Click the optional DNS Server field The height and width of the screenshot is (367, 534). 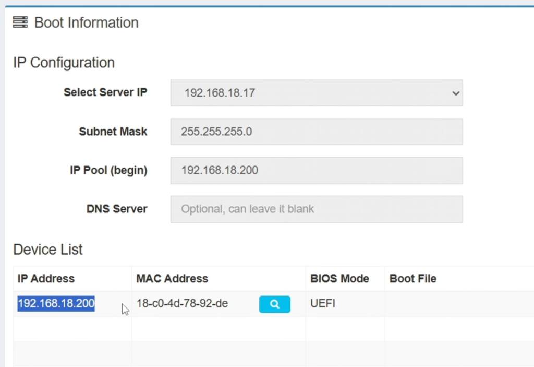tap(315, 209)
